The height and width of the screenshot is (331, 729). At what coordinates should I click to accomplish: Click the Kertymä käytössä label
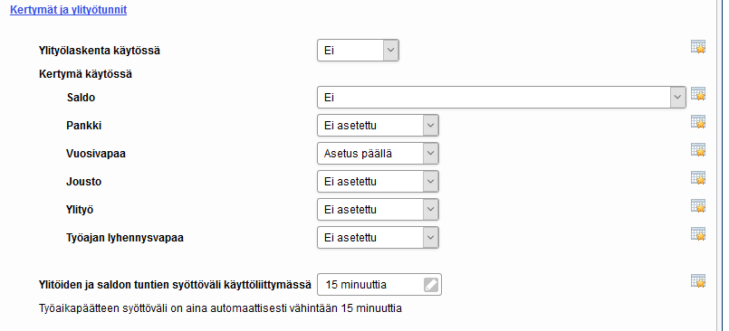[85, 74]
